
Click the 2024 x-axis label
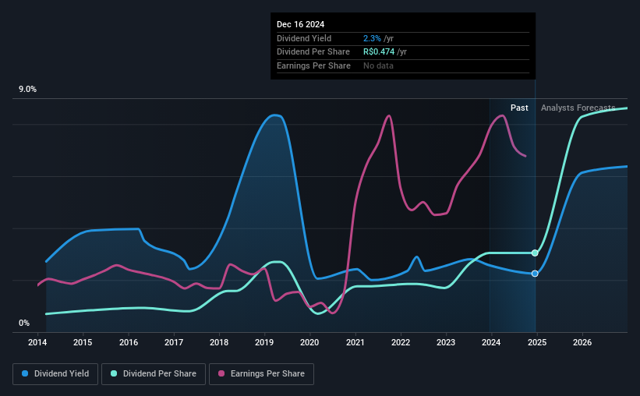(x=491, y=342)
